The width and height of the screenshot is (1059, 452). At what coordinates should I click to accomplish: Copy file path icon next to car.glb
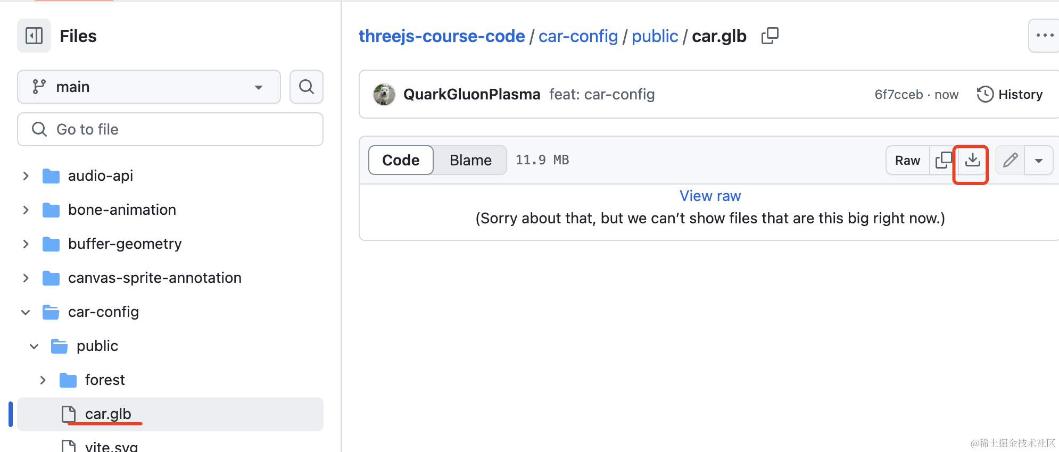770,36
